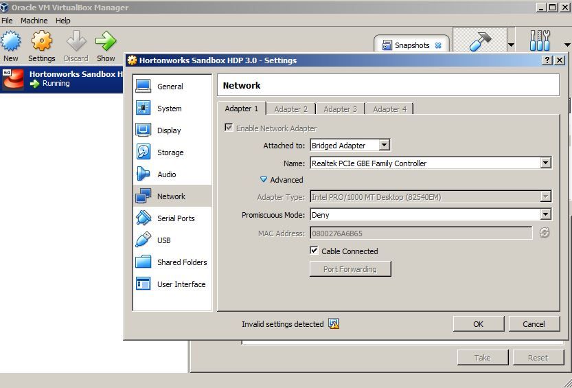The width and height of the screenshot is (572, 388).
Task: Click the invalid settings warning icon
Action: pyautogui.click(x=334, y=324)
